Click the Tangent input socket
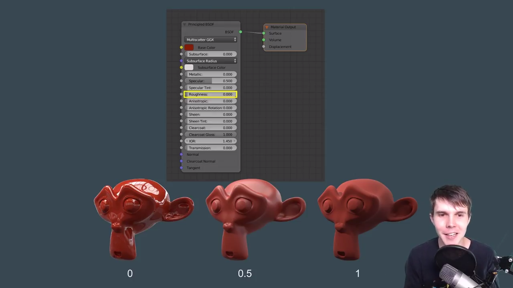513x288 pixels. click(x=182, y=168)
